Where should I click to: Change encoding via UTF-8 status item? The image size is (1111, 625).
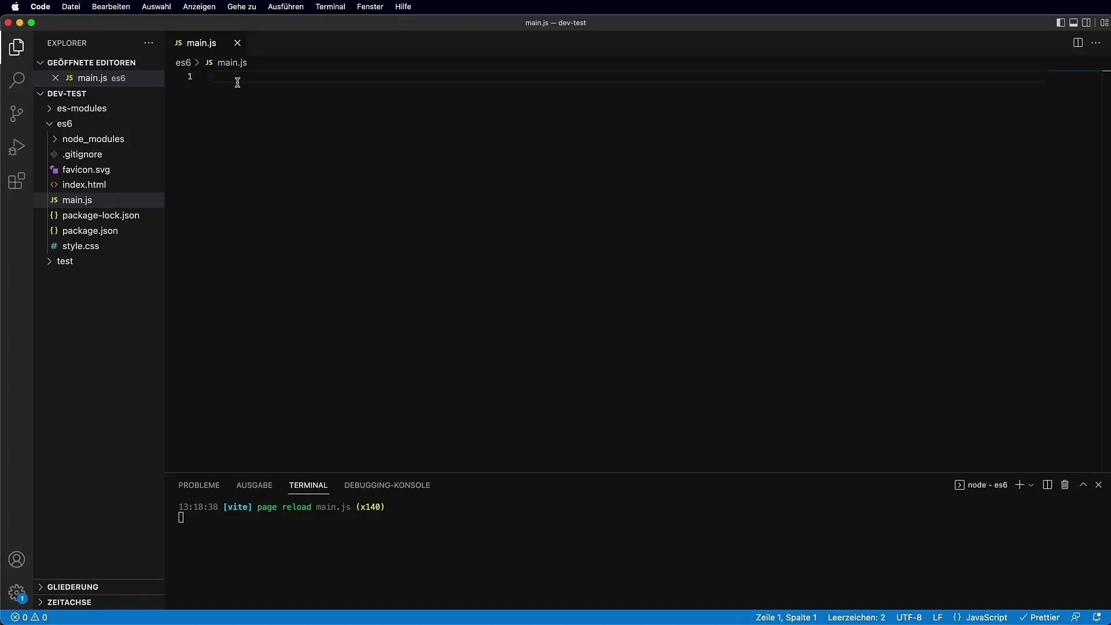coord(909,617)
